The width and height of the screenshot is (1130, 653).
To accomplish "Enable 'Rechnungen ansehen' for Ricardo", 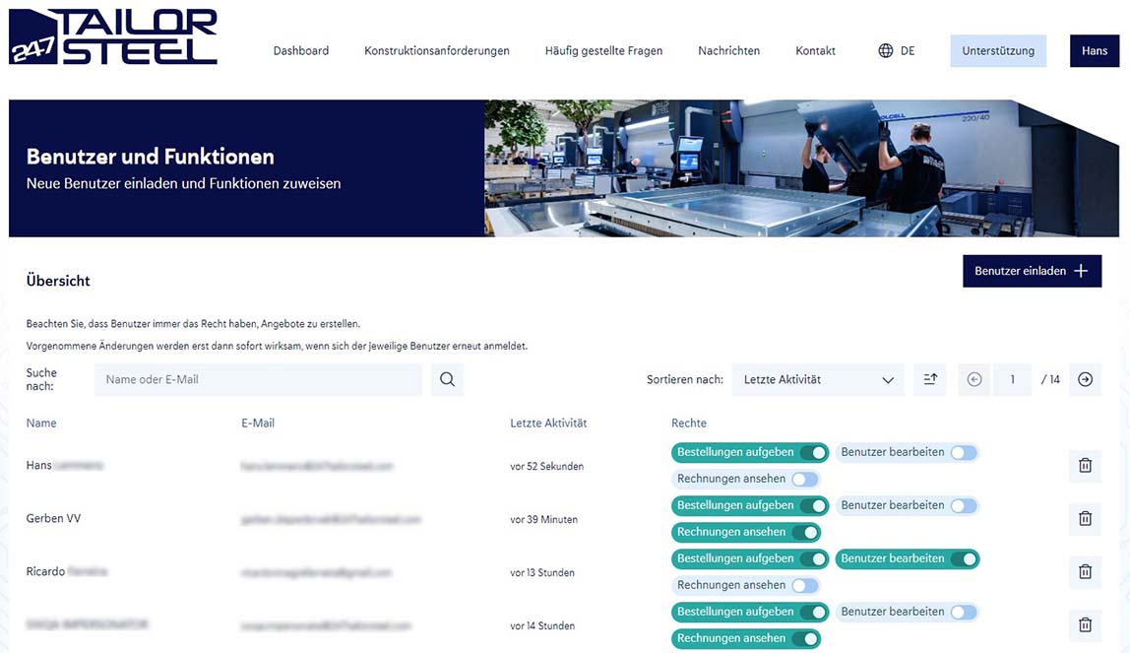I will pos(803,585).
